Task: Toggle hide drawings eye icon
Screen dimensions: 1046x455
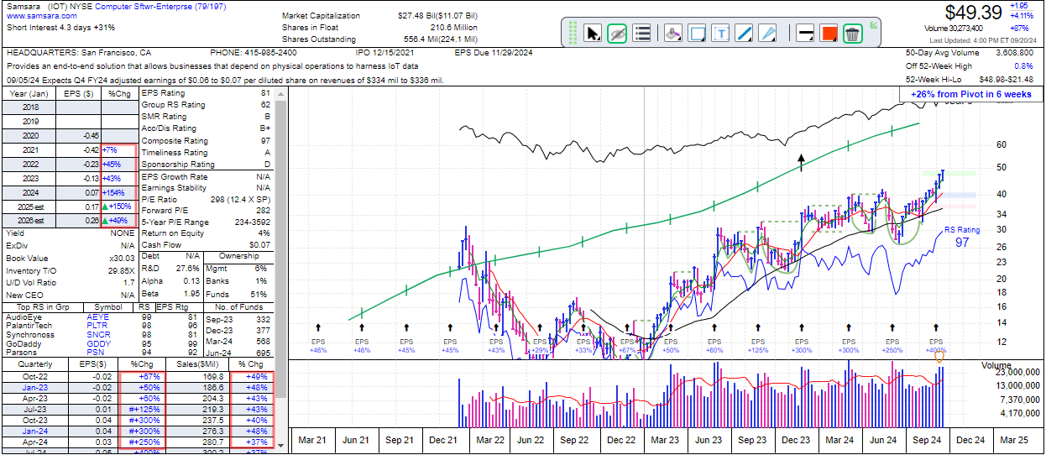Action: pyautogui.click(x=617, y=34)
